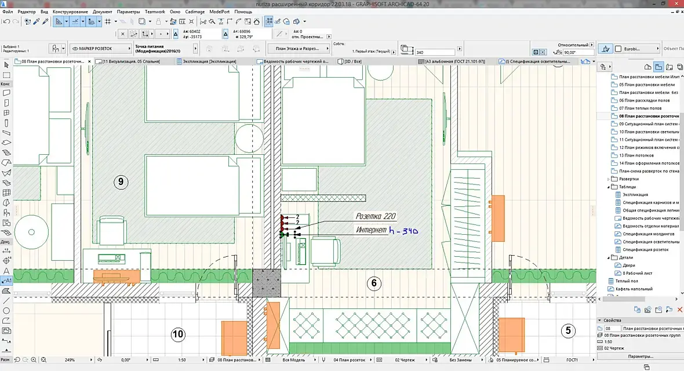Toggle the MARKER РОЗЕТОК layer eye

(x=75, y=49)
